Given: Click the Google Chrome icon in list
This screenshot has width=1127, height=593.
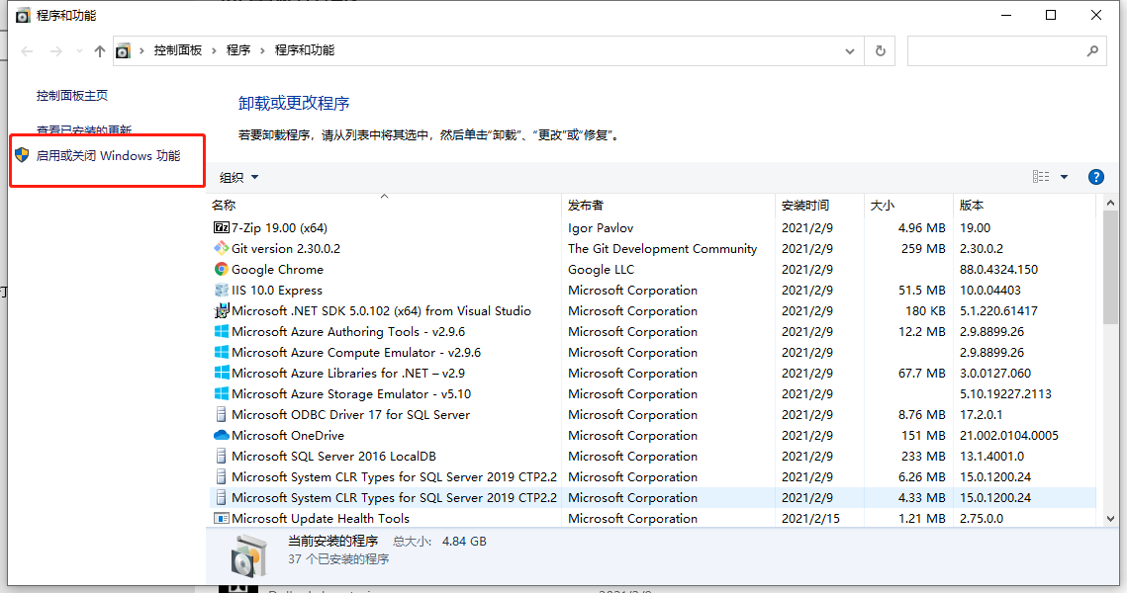Looking at the screenshot, I should (222, 269).
